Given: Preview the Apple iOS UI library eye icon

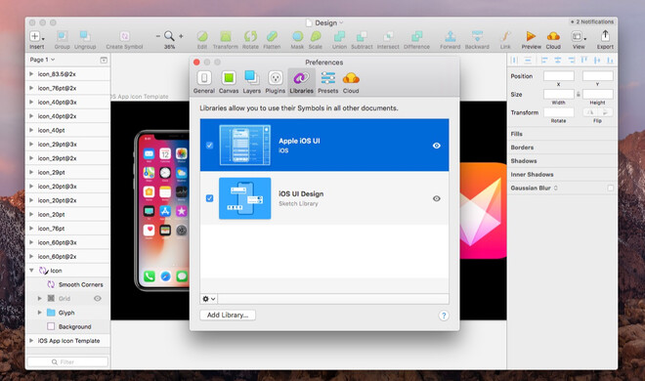Looking at the screenshot, I should (437, 146).
